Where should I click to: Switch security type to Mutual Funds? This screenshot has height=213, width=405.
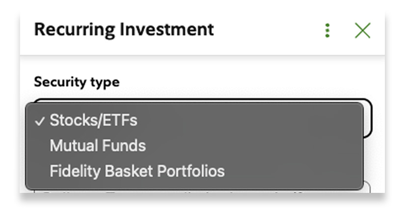pos(98,146)
